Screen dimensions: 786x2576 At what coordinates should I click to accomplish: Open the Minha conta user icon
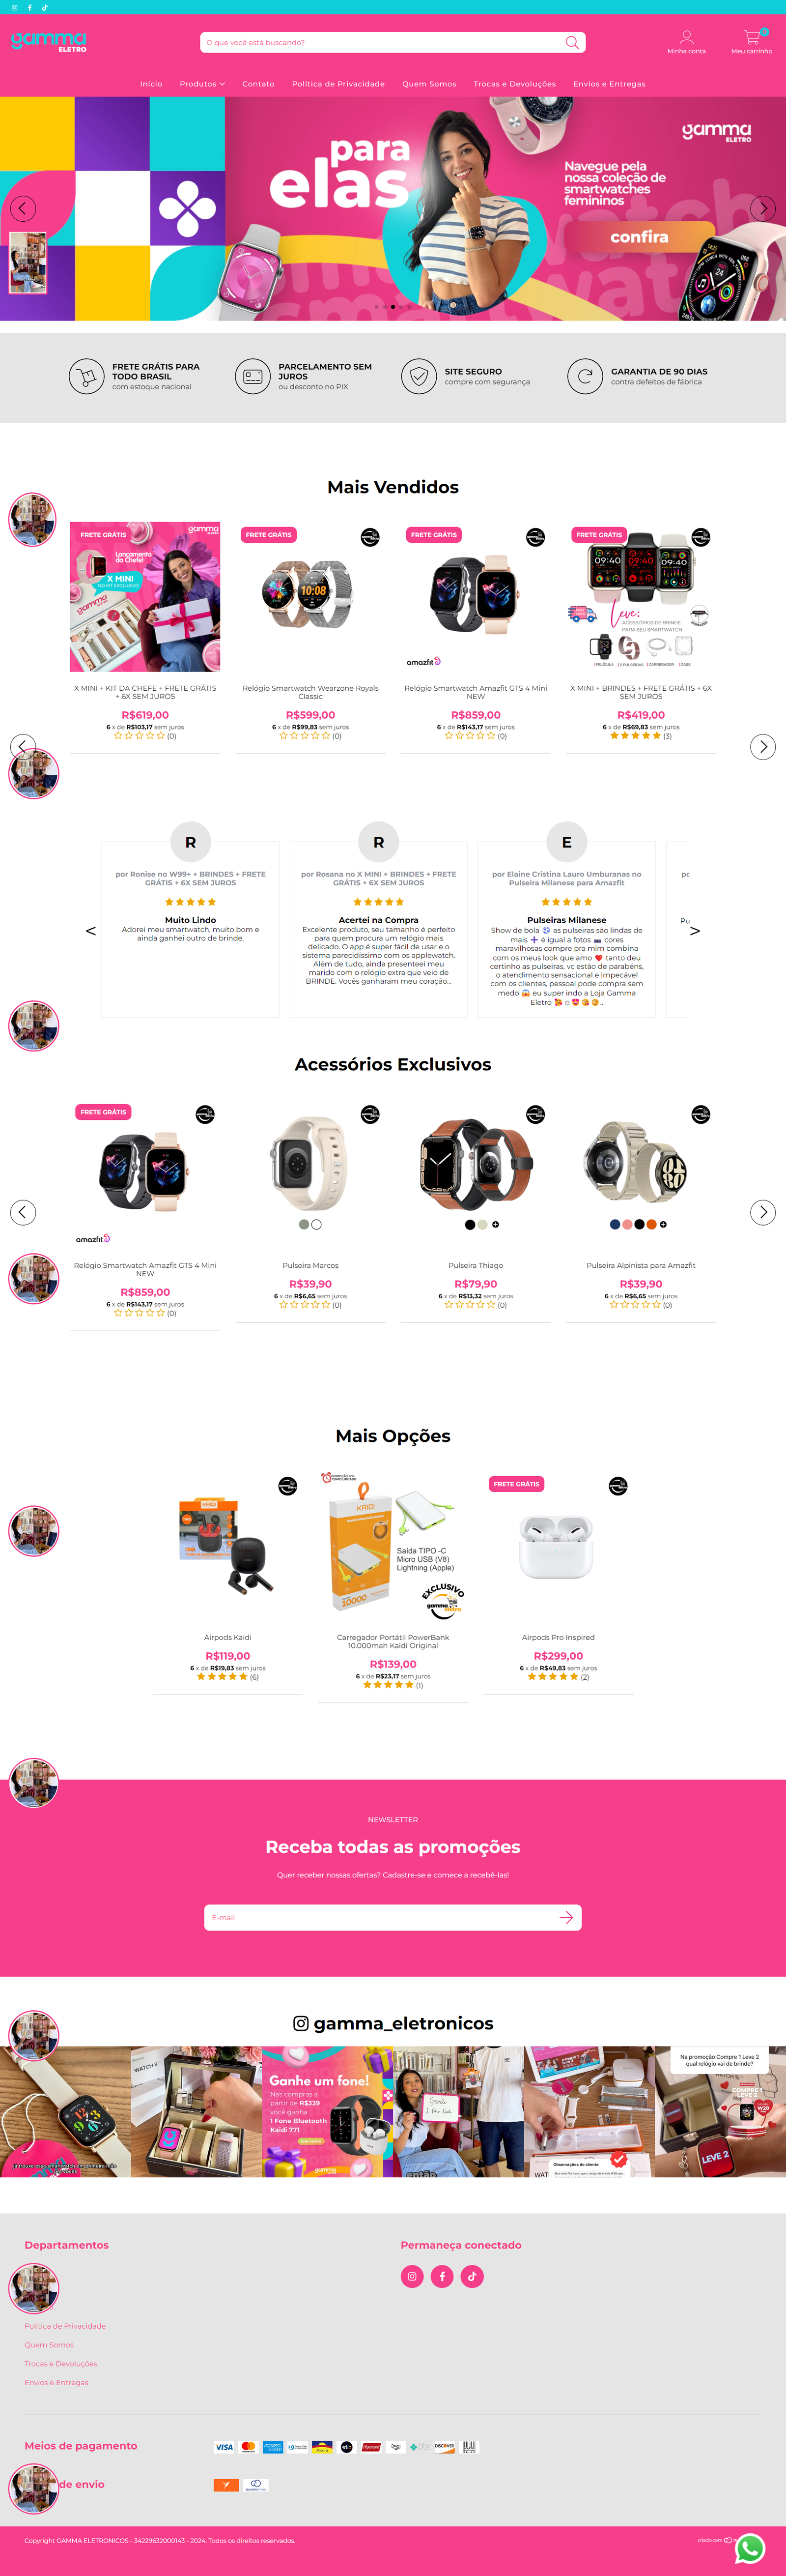[686, 37]
